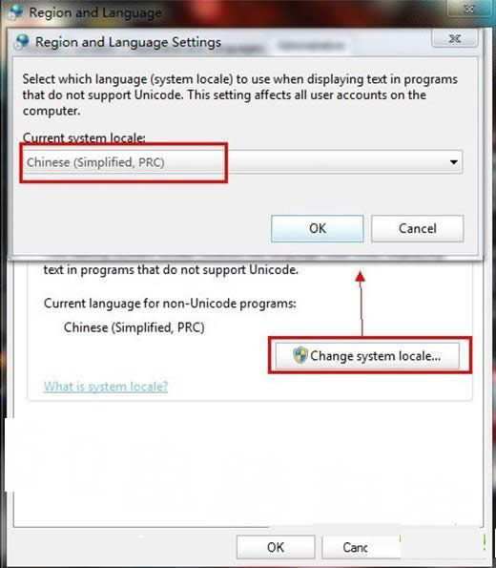Click the Current system locale label
496x568 pixels.
point(84,137)
